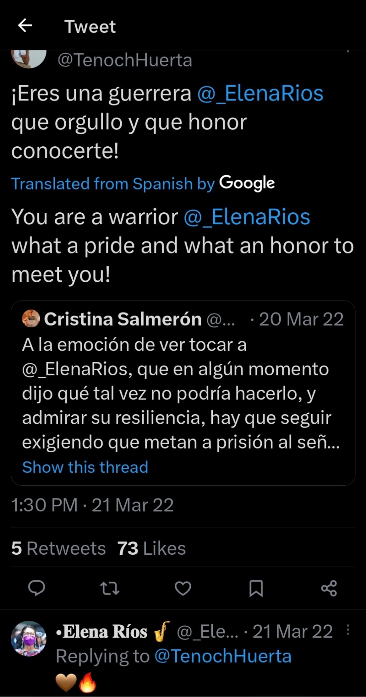Click @_ElenaRios mention in translated text
Screen dimensions: 366x697
247,217
